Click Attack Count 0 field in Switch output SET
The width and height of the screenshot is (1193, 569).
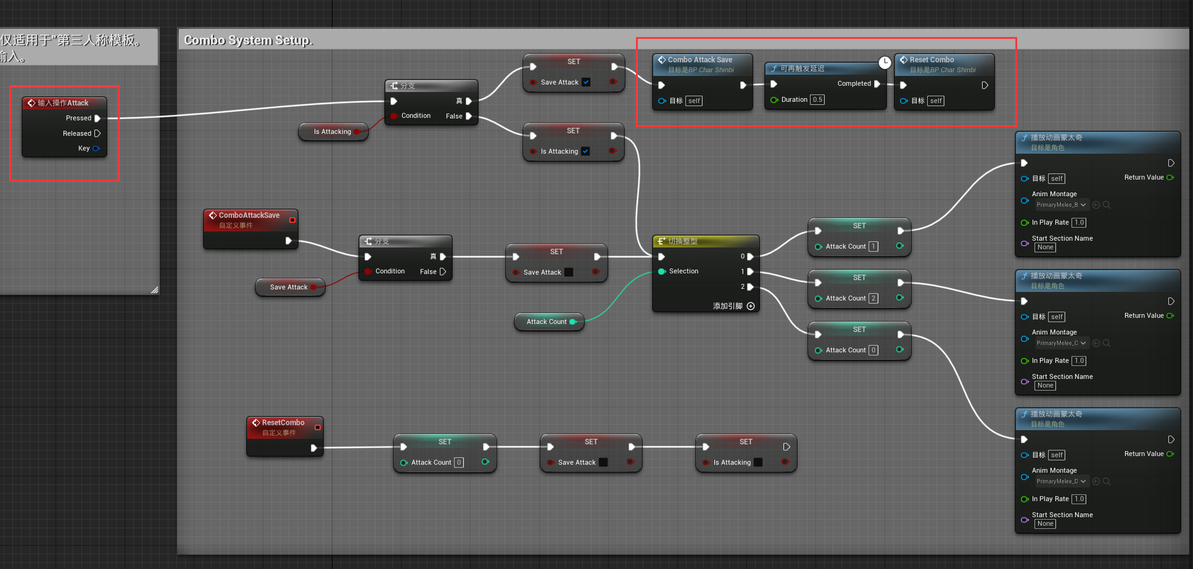tap(873, 350)
